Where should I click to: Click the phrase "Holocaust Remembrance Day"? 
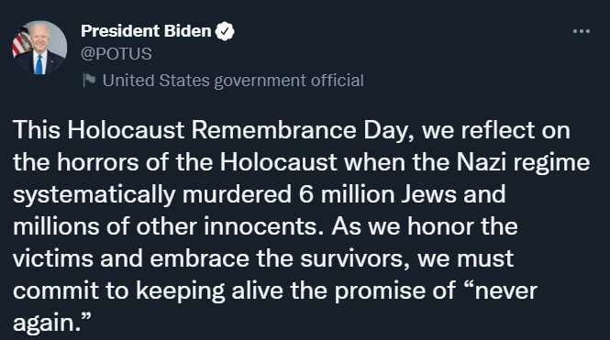tap(237, 130)
